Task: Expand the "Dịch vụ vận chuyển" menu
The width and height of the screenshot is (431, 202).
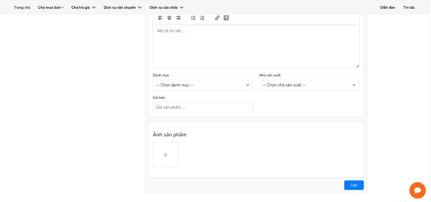Action: (122, 7)
